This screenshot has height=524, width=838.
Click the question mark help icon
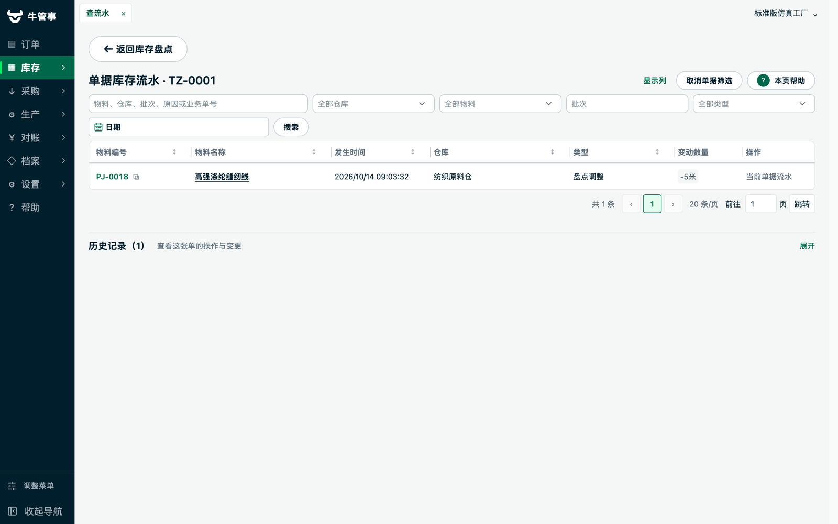[763, 81]
